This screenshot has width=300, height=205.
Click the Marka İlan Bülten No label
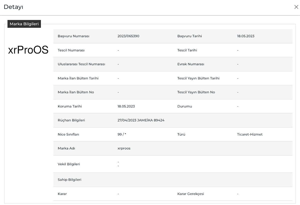click(x=76, y=92)
